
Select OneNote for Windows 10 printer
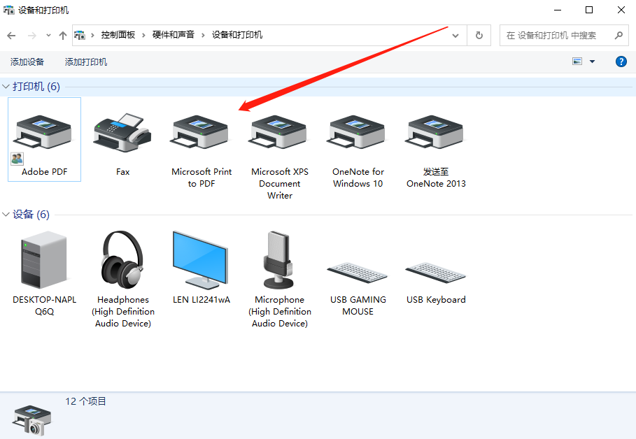(x=358, y=133)
